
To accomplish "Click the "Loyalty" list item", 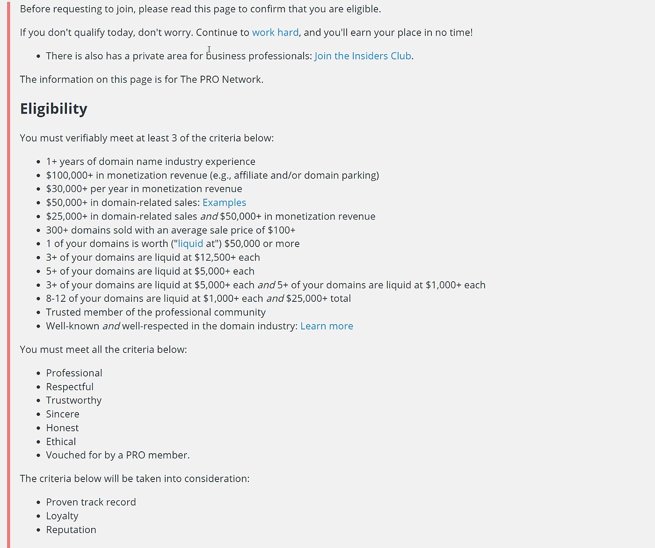I will [x=62, y=516].
